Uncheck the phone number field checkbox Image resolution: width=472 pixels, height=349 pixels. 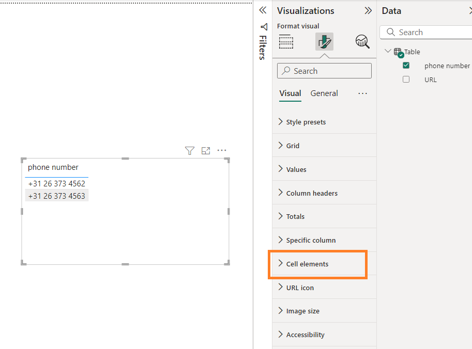tap(406, 65)
